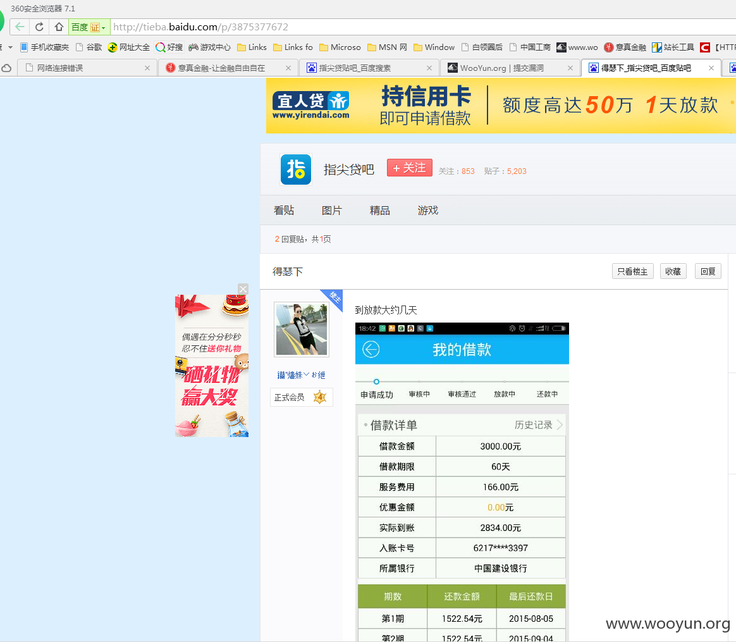Viewport: 736px width, 642px height.
Task: Open the 看贴 section tab
Action: coord(284,211)
